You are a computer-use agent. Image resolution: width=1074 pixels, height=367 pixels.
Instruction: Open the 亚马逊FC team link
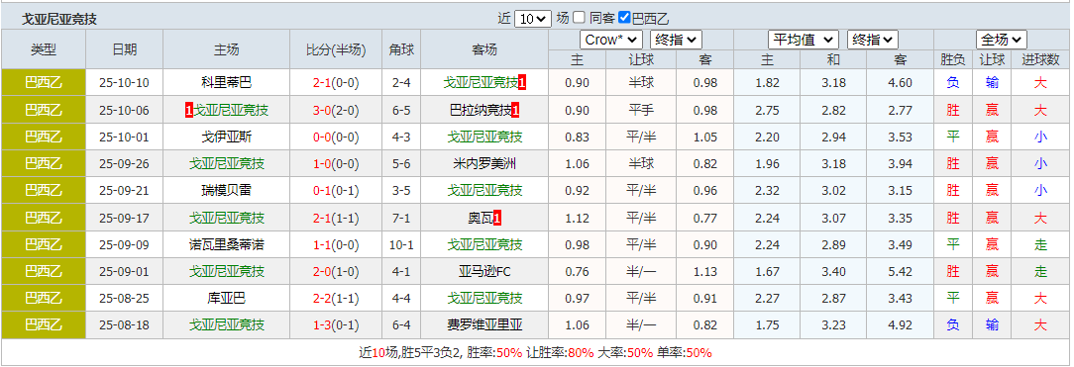tap(484, 272)
